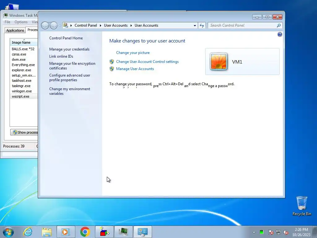Click Show processes from all users button
Viewport: 317px width, 238px height.
pos(24,132)
